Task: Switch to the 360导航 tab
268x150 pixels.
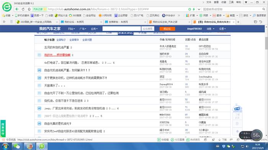Action: point(37,22)
